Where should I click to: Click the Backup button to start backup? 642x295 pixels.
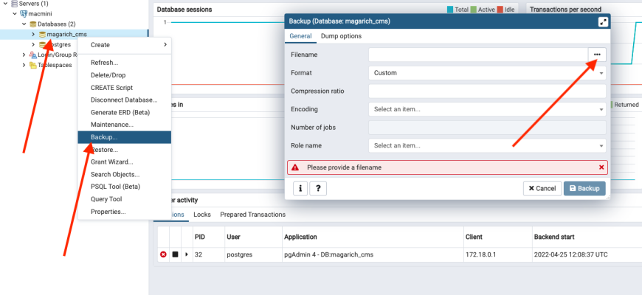click(584, 188)
